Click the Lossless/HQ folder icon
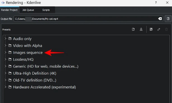This screenshot has width=172, height=103. (10, 59)
